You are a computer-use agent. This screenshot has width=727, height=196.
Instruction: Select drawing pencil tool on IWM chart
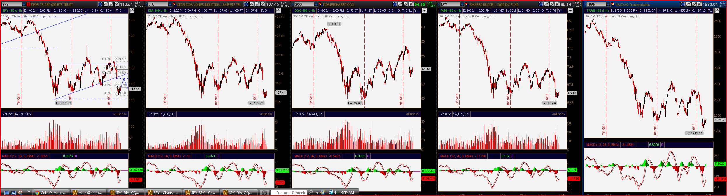552,4
